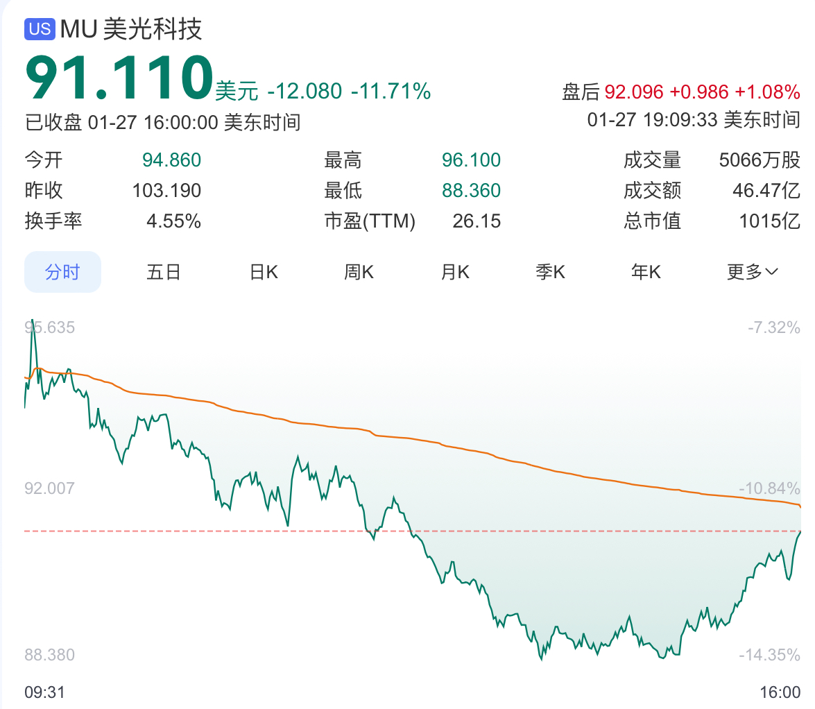Click the 盘后 after-hours price 92.096

coord(633,92)
